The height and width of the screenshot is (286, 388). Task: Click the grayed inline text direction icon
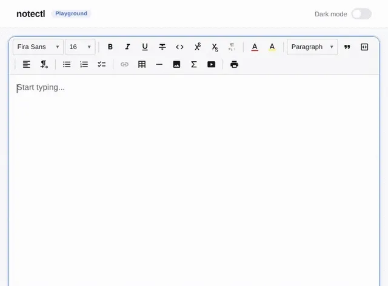pos(232,47)
